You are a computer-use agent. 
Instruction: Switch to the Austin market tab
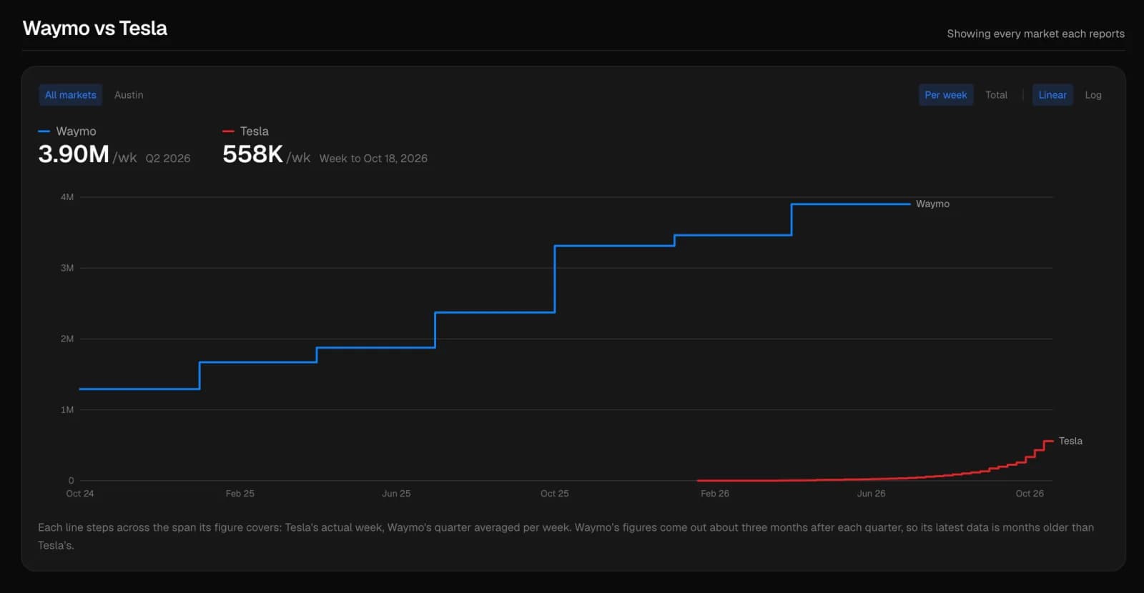click(129, 95)
